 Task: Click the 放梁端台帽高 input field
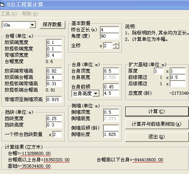point(54,77)
